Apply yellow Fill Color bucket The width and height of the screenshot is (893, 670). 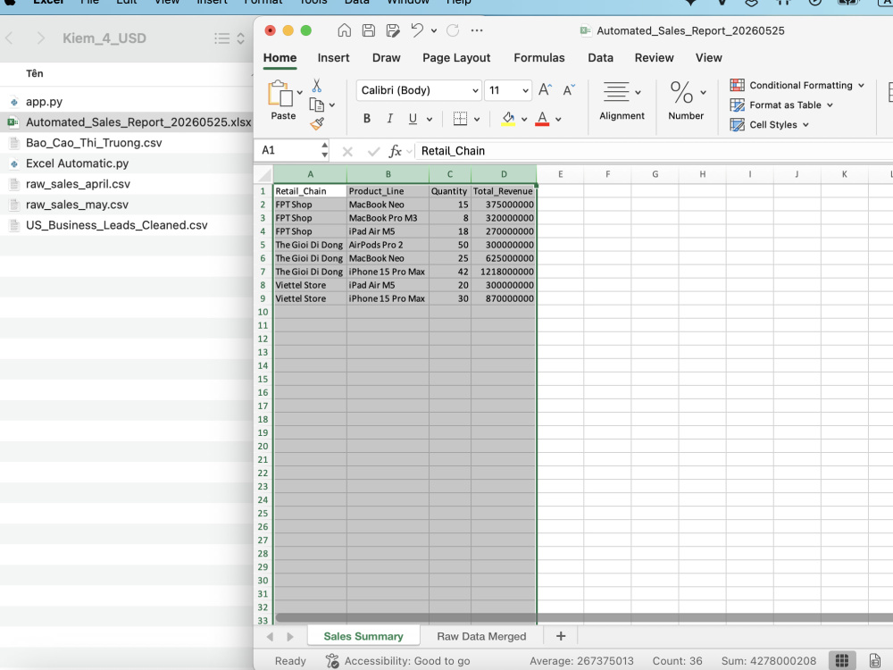pyautogui.click(x=508, y=119)
